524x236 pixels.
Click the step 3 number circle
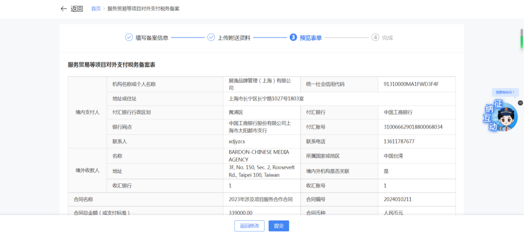pos(293,37)
